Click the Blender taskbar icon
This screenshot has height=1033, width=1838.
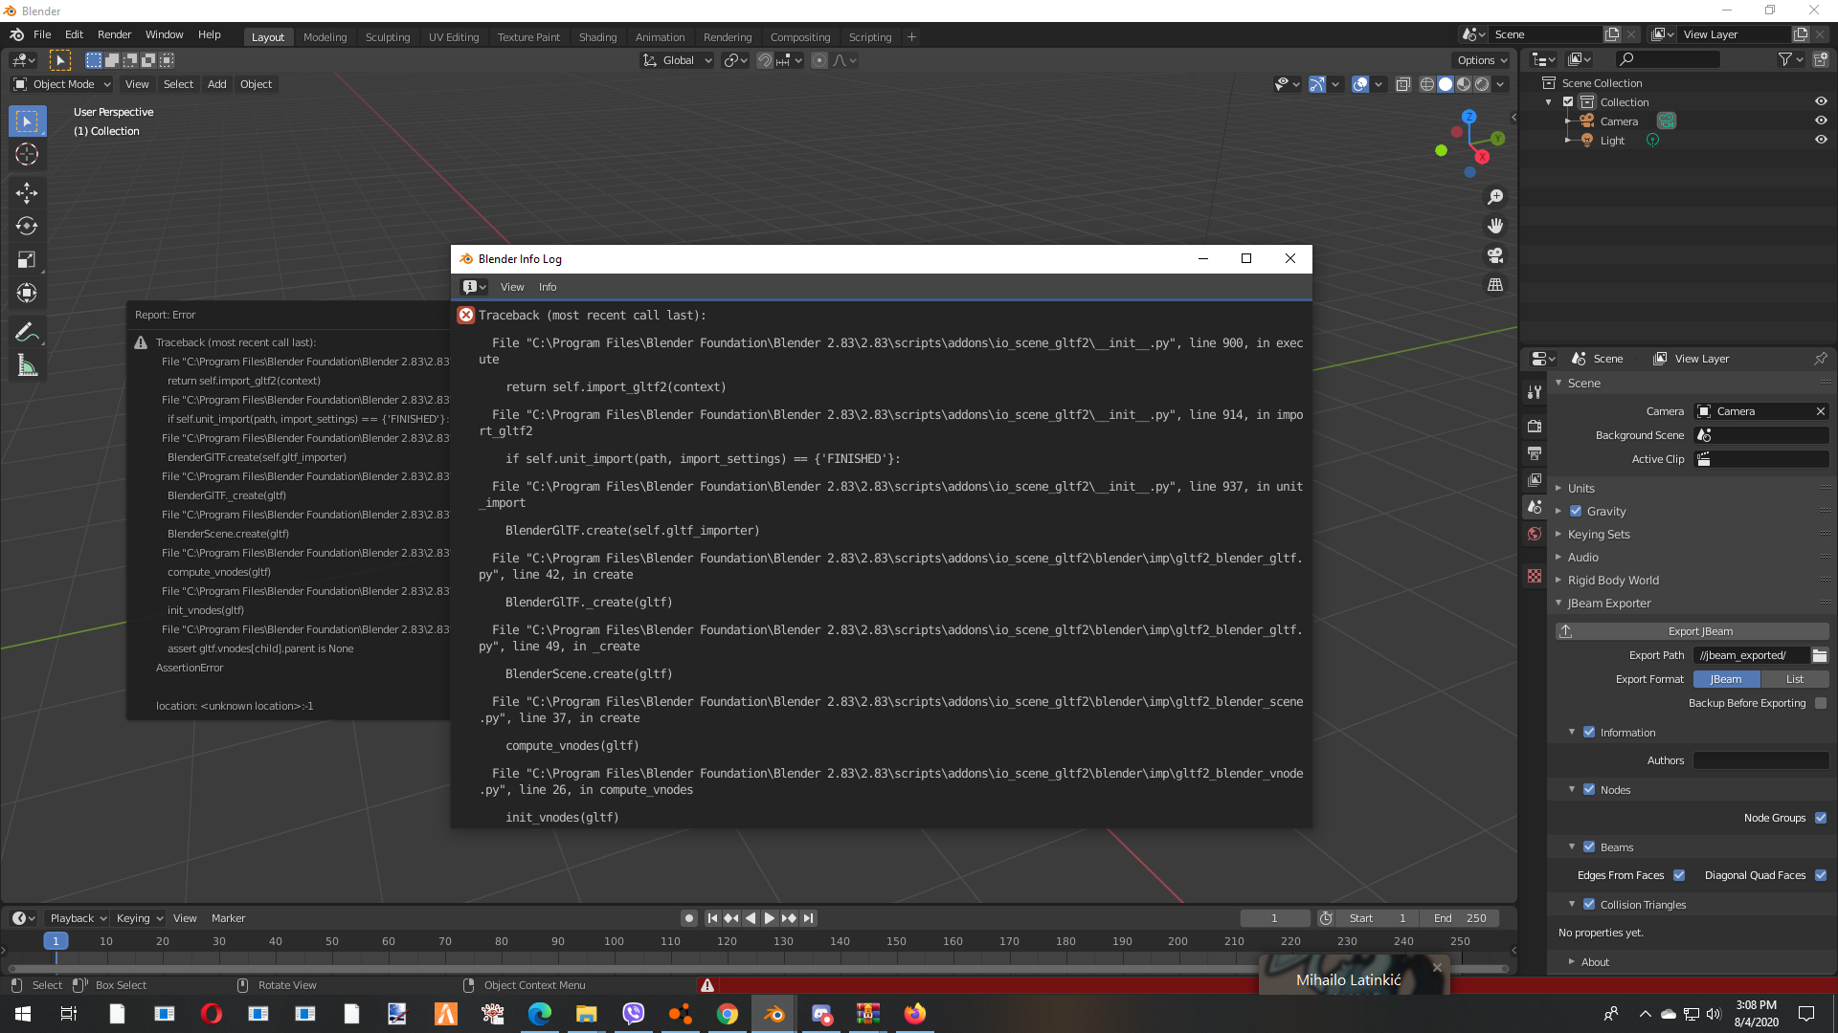[x=773, y=1014]
